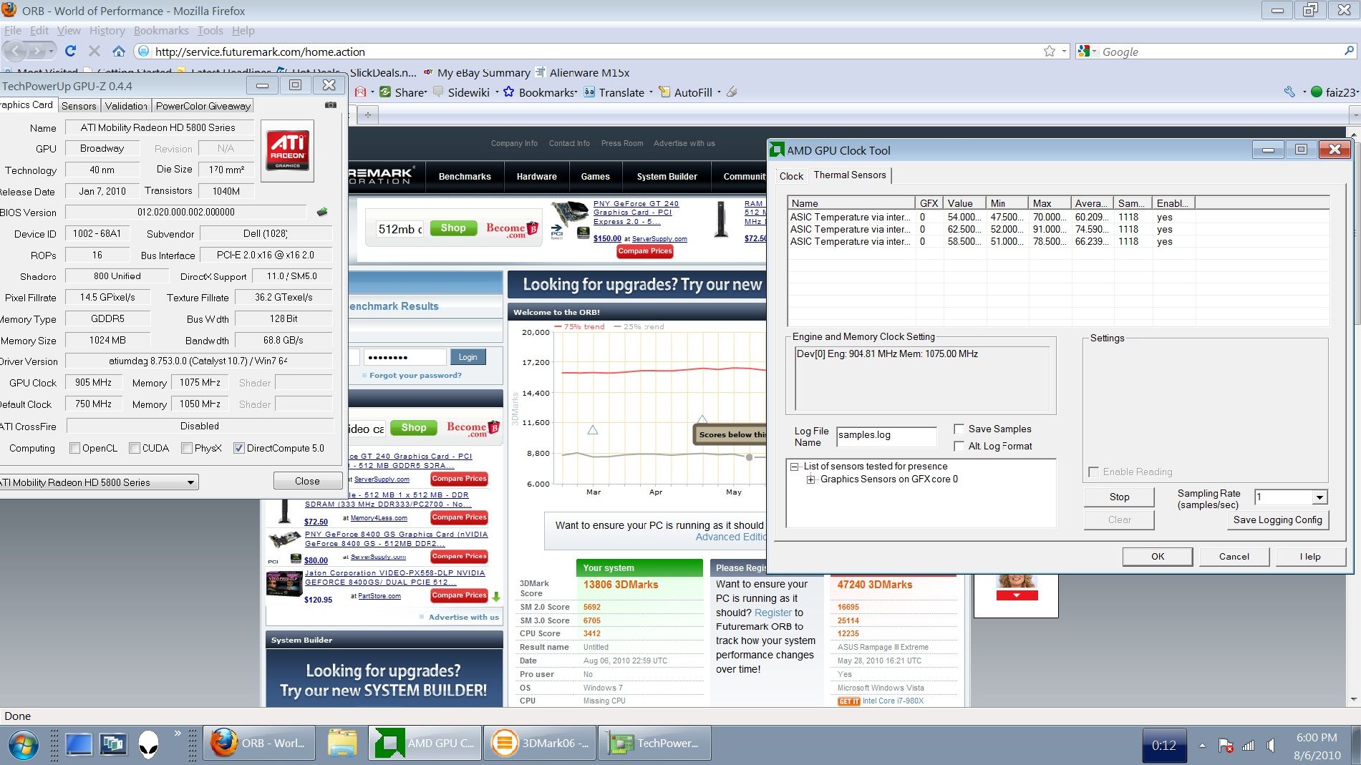This screenshot has width=1361, height=765.
Task: Switch to TechPowerUp taskbar item
Action: [x=654, y=744]
